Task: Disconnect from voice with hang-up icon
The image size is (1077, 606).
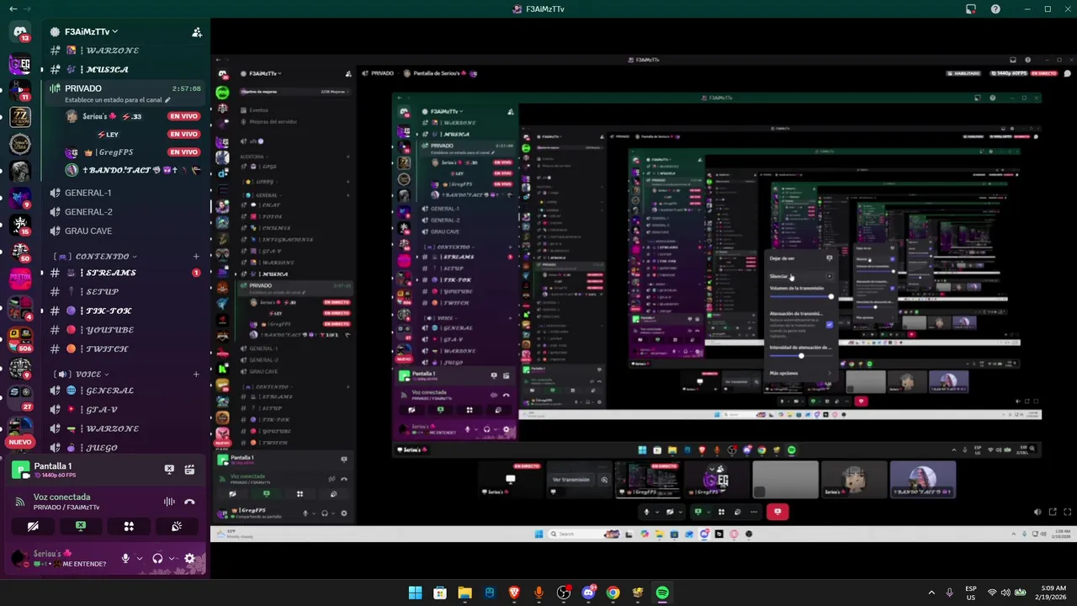Action: coord(189,502)
